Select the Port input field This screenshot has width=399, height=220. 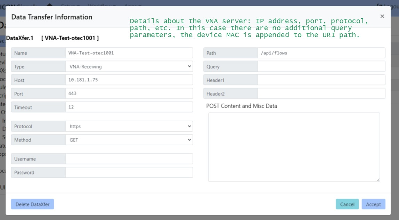(129, 93)
